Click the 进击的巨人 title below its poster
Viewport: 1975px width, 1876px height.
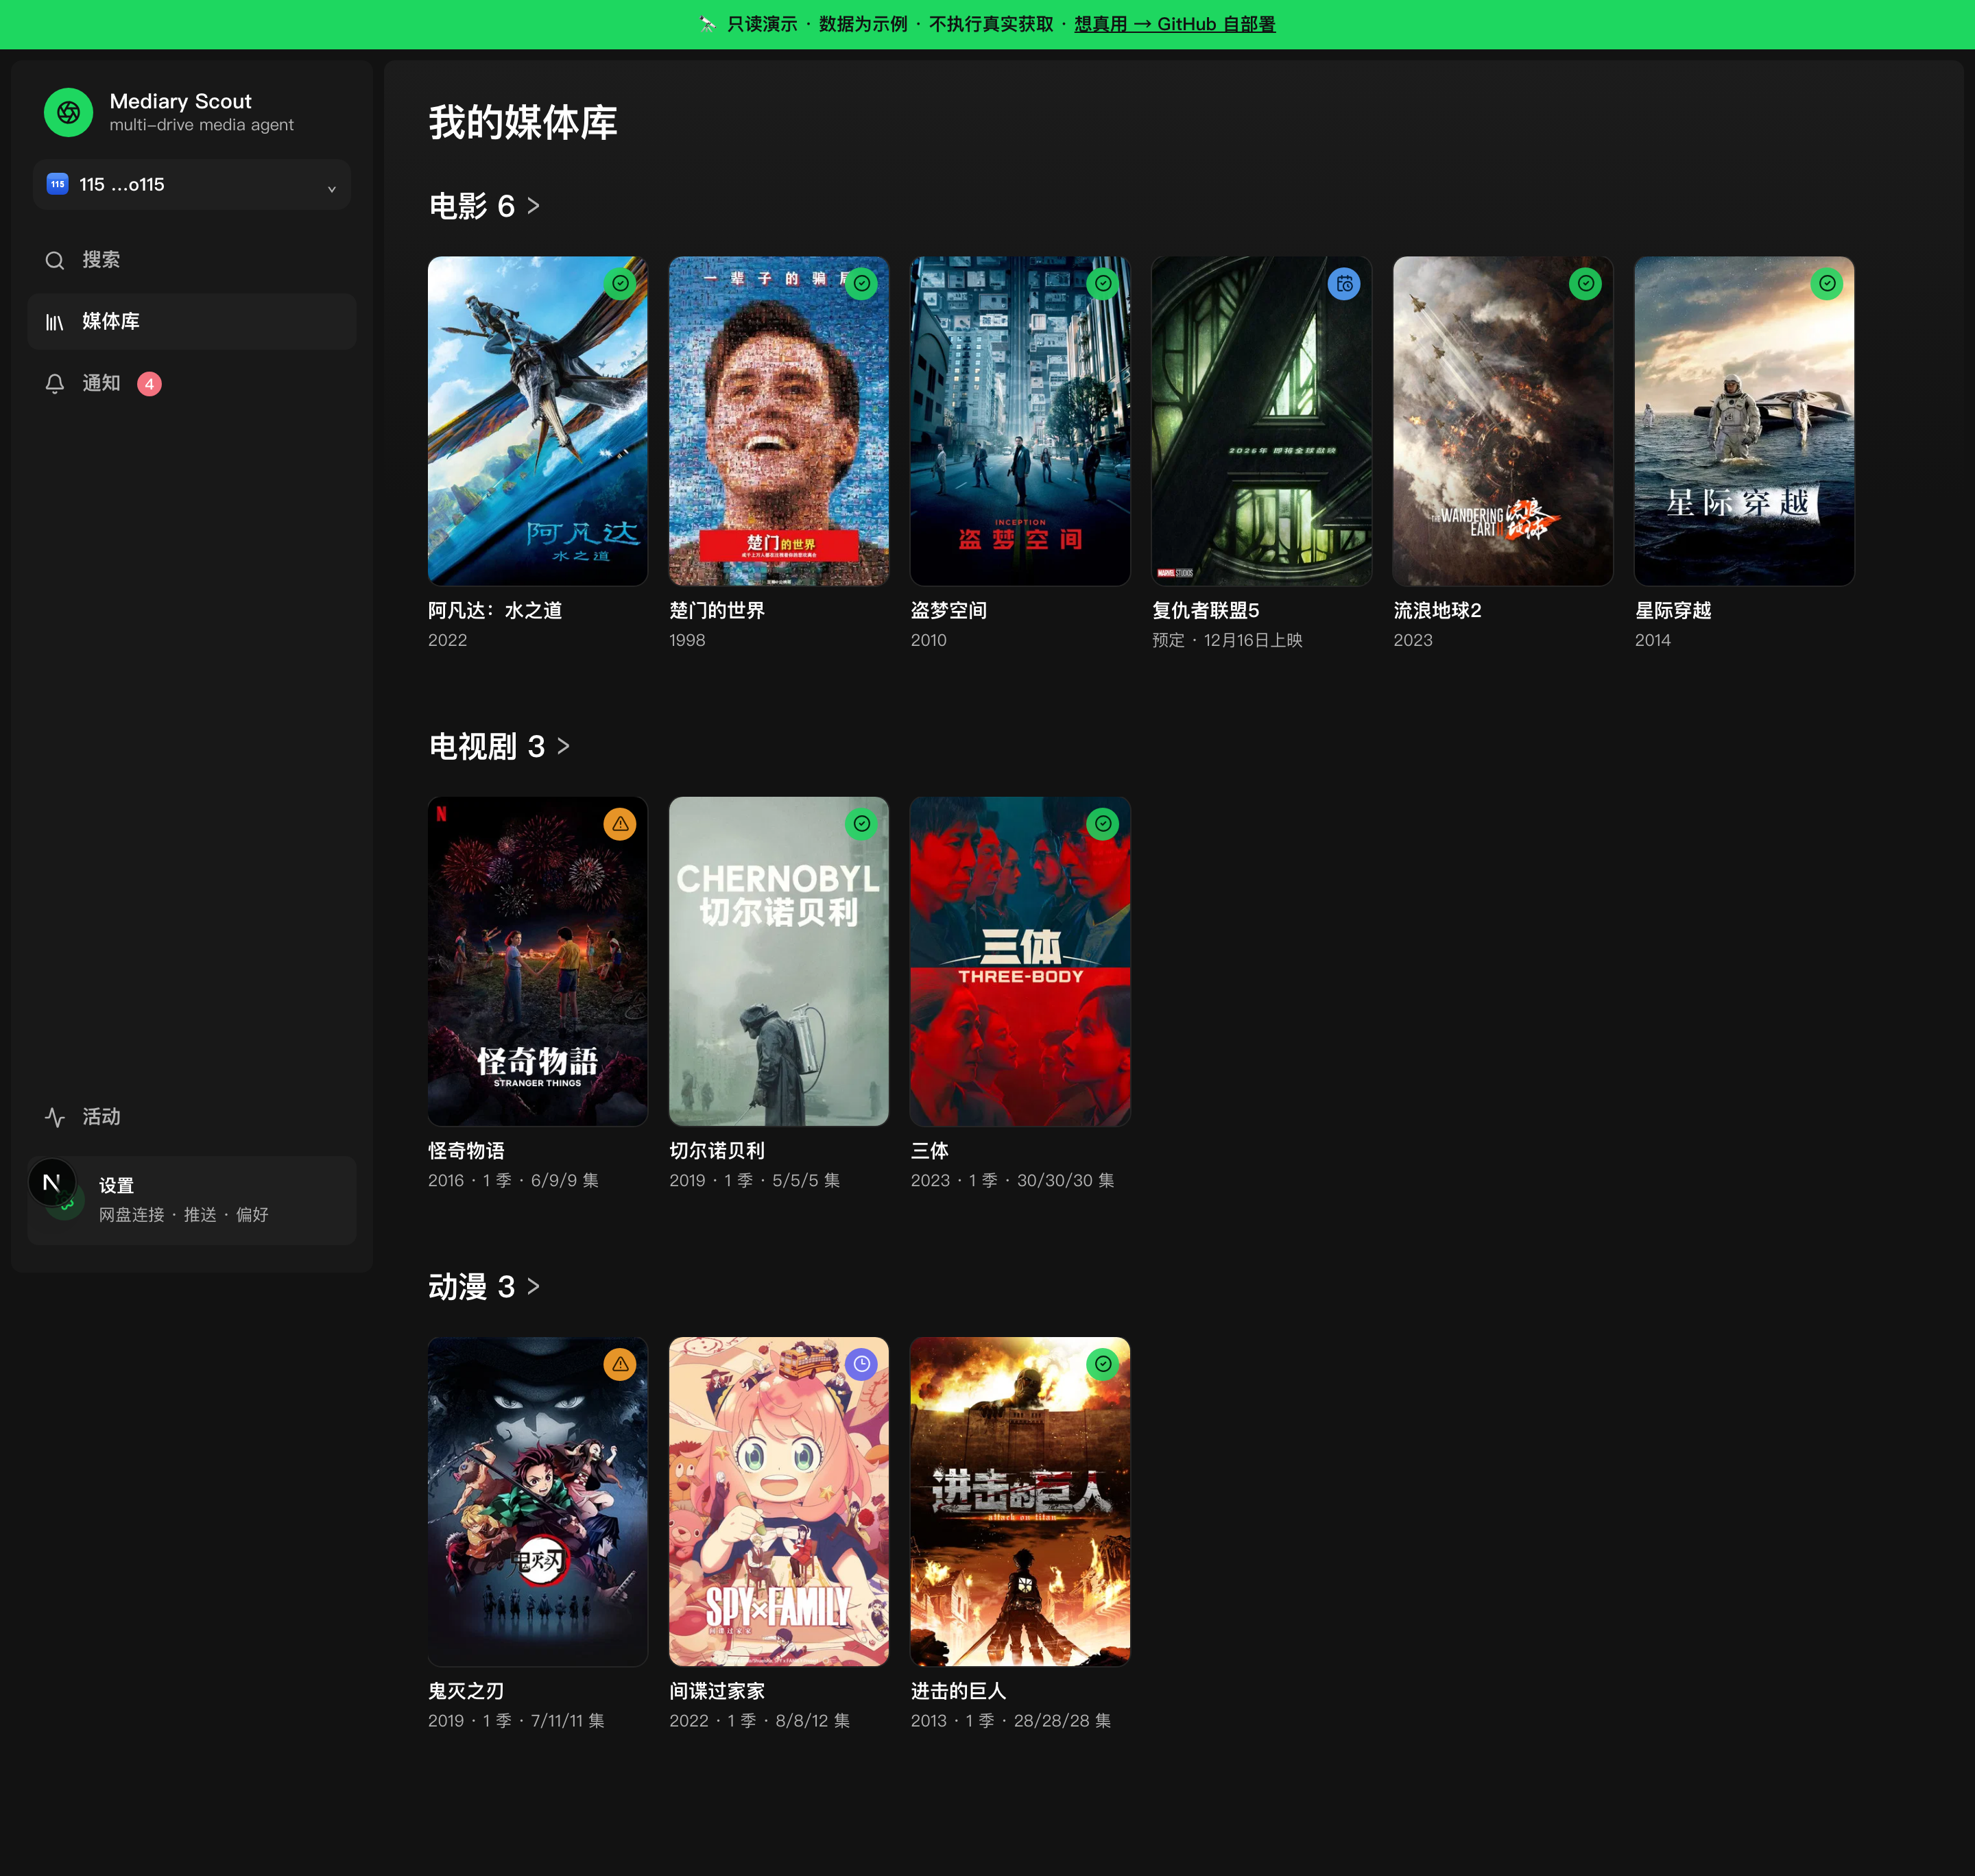tap(958, 1691)
